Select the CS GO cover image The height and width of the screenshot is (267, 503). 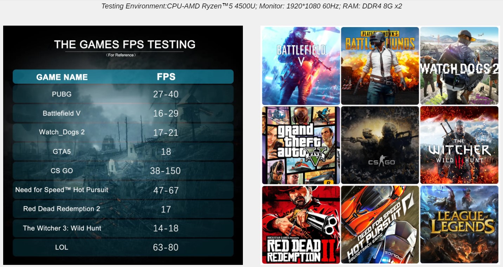(380, 145)
